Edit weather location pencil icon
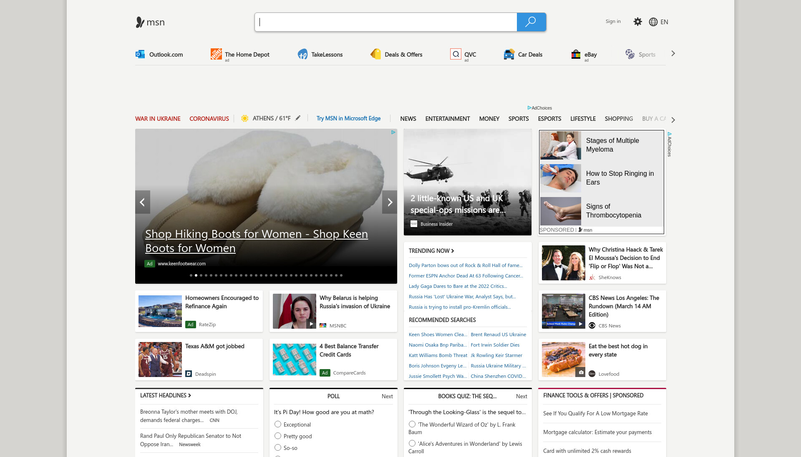The image size is (801, 457). 297,118
